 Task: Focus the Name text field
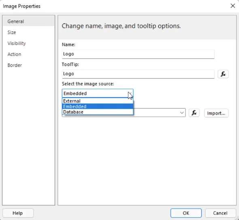(x=138, y=54)
